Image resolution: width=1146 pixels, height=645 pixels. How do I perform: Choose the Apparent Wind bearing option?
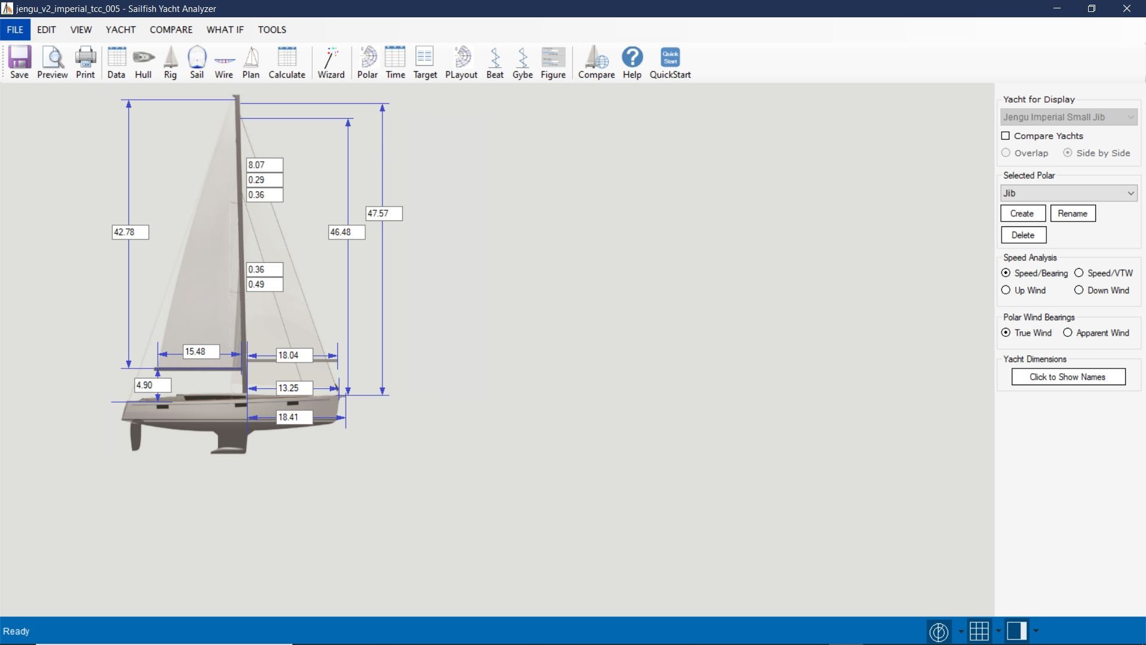1068,333
